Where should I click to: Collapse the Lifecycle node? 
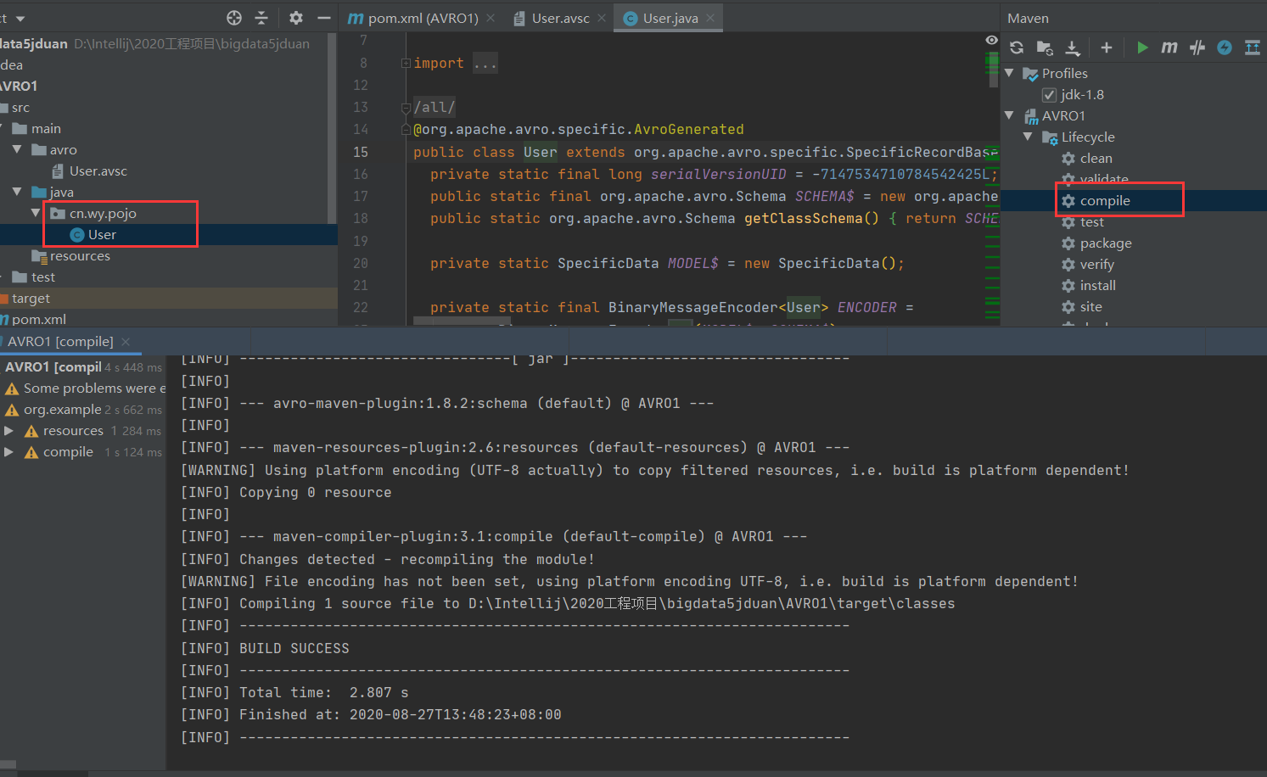pyautogui.click(x=1029, y=137)
